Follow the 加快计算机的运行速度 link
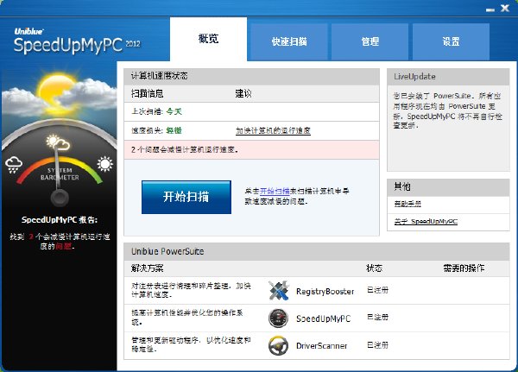This screenshot has width=518, height=372. tap(273, 130)
